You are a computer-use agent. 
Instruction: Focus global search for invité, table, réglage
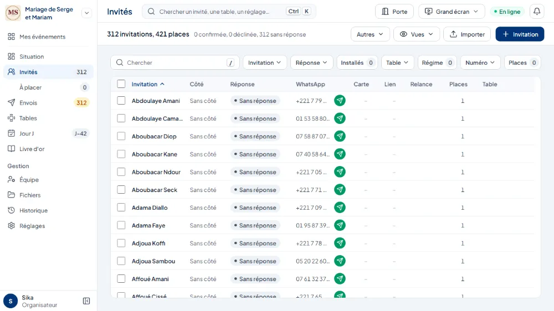pos(229,12)
